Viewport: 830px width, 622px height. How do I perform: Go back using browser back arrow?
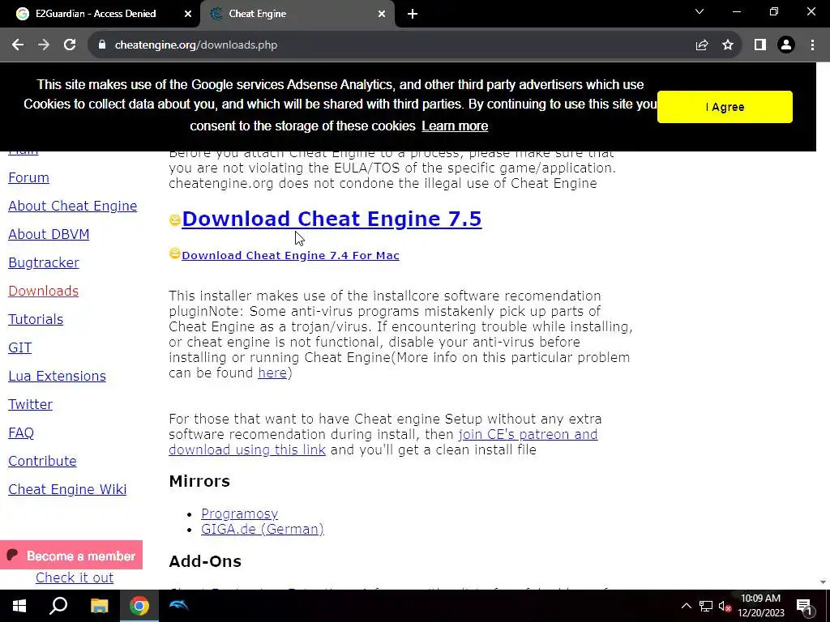[x=18, y=45]
